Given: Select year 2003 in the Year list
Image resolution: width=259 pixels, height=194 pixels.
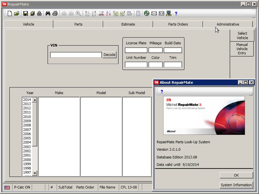Looking at the screenshot, I should (x=27, y=147).
